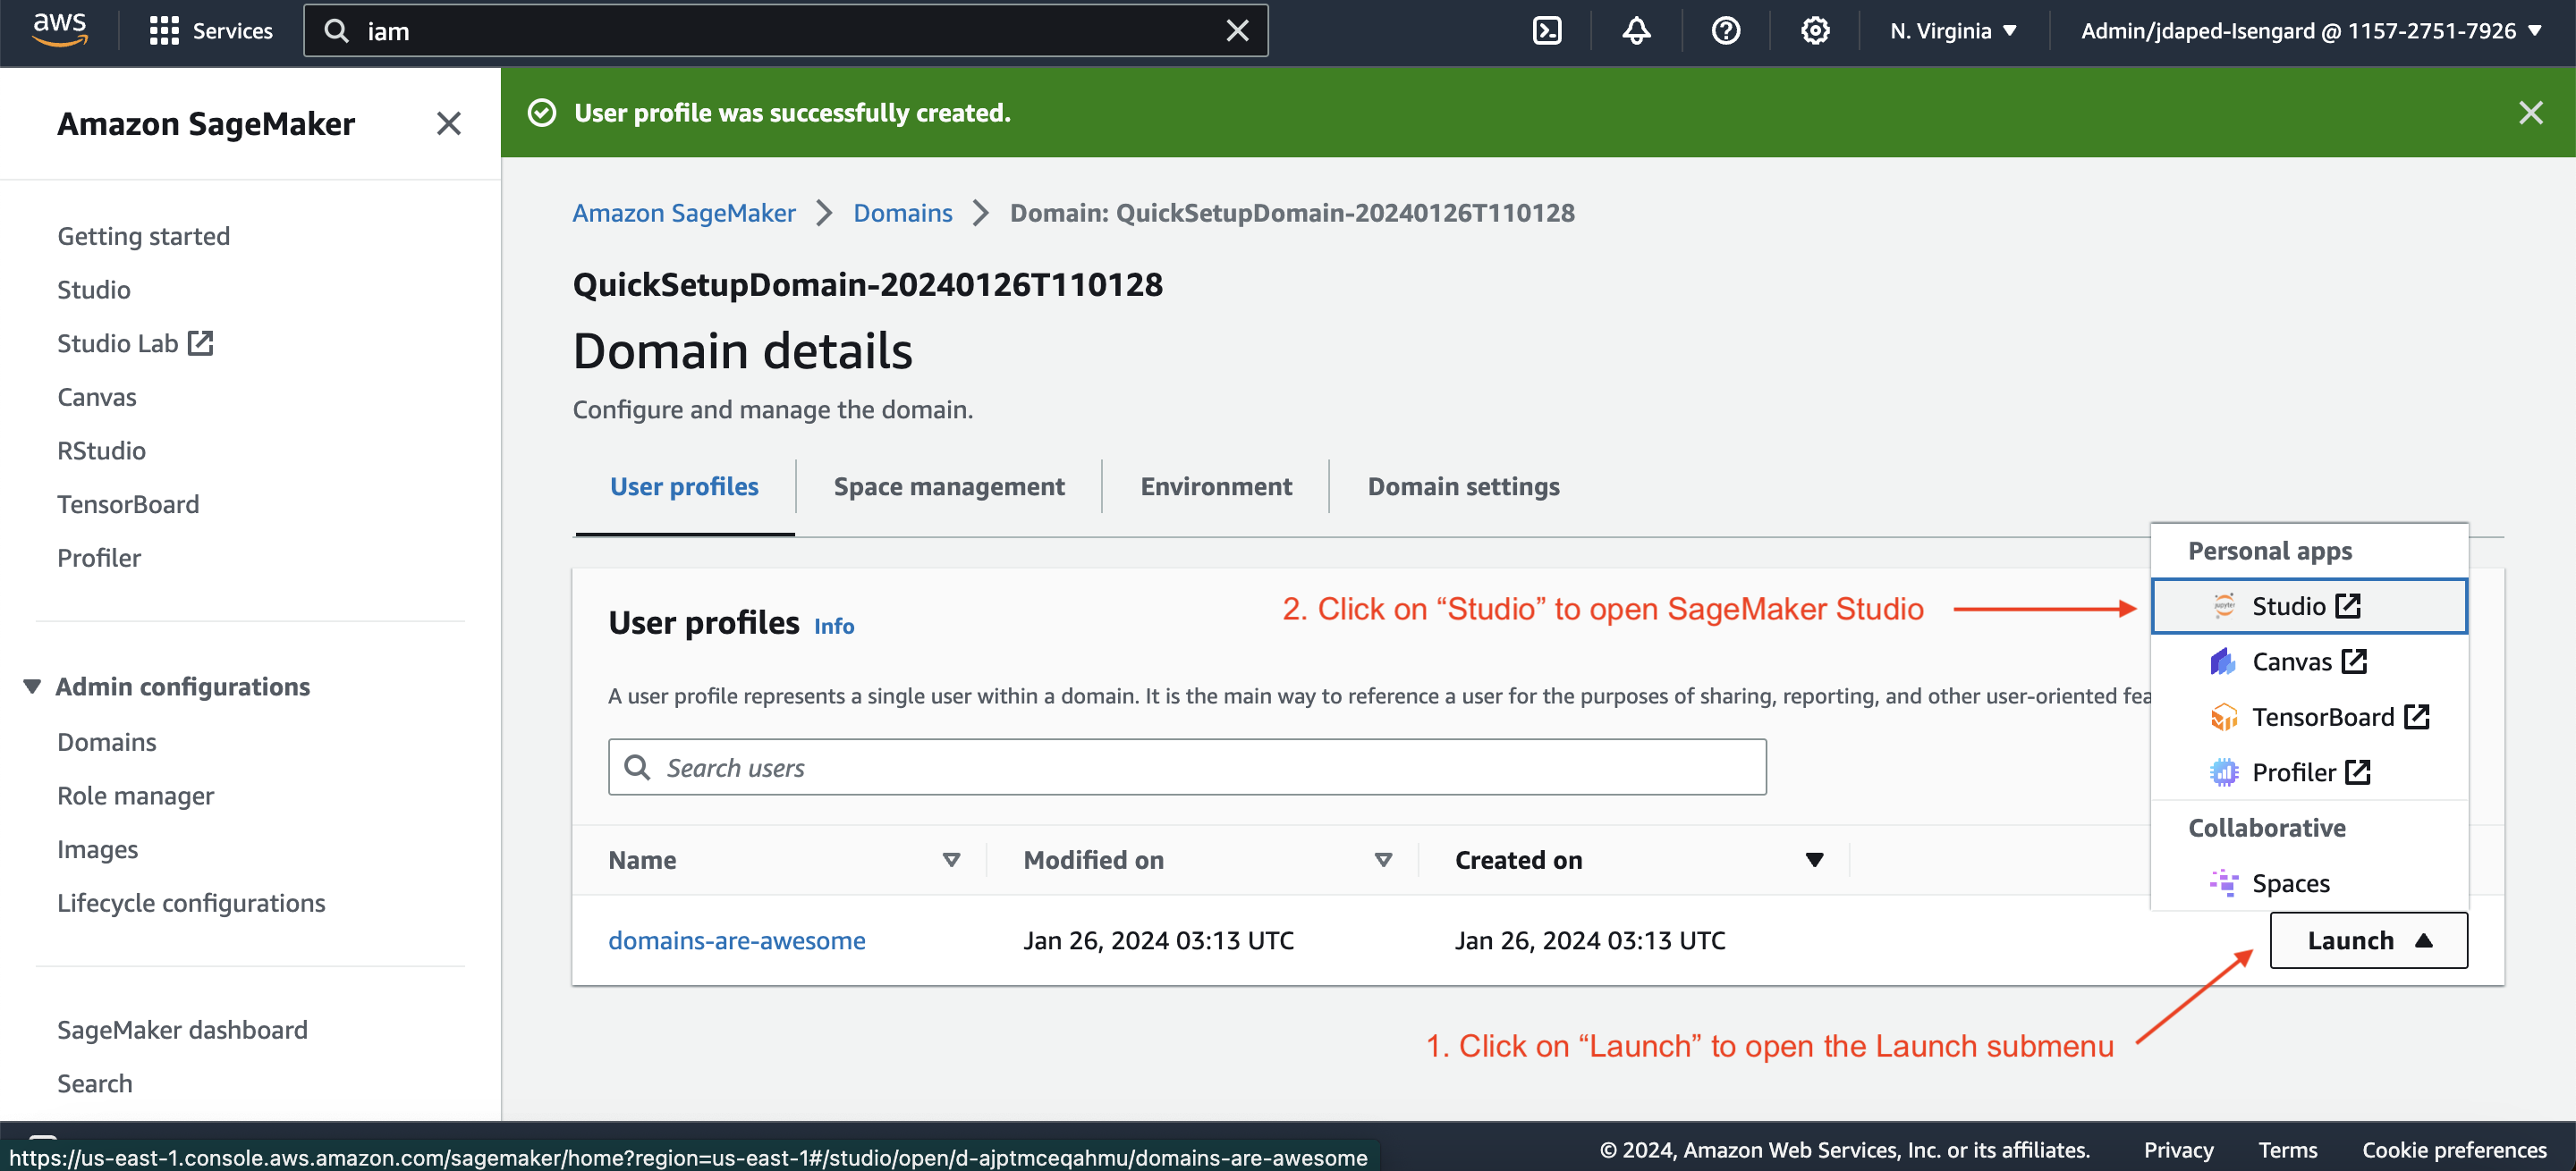Screen dimensions: 2576x1171
Task: Switch to the Space management tab
Action: (948, 486)
